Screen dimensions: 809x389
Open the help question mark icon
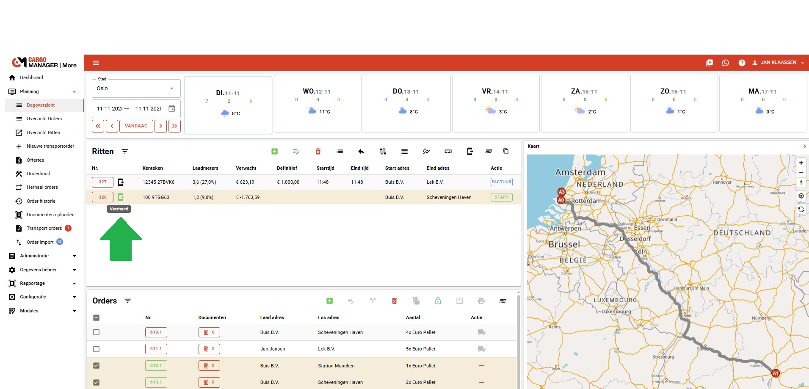tap(742, 63)
